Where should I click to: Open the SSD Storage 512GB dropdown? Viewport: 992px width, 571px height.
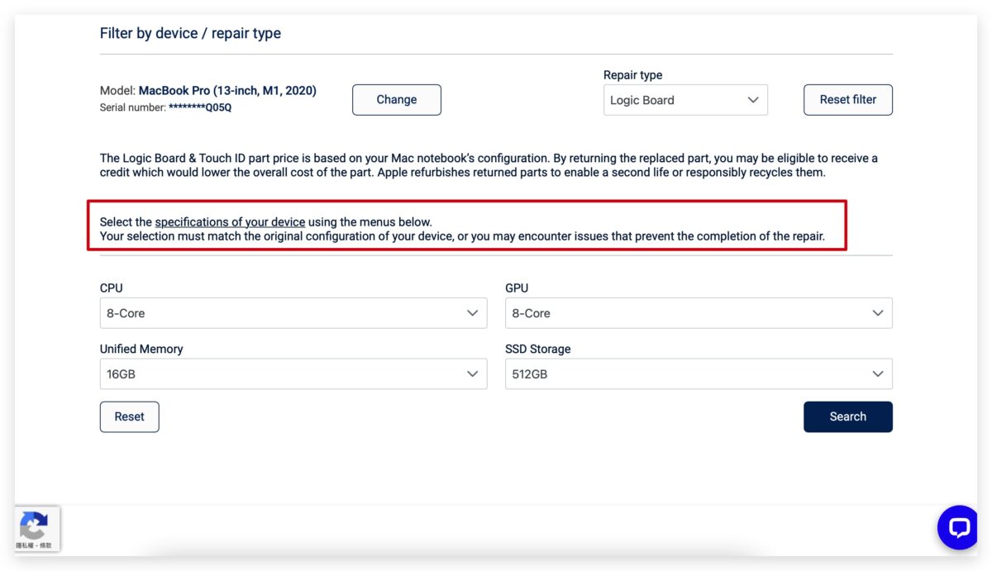(x=699, y=374)
